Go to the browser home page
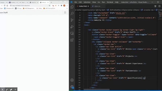This screenshot has width=162, height=91. pos(7,6)
